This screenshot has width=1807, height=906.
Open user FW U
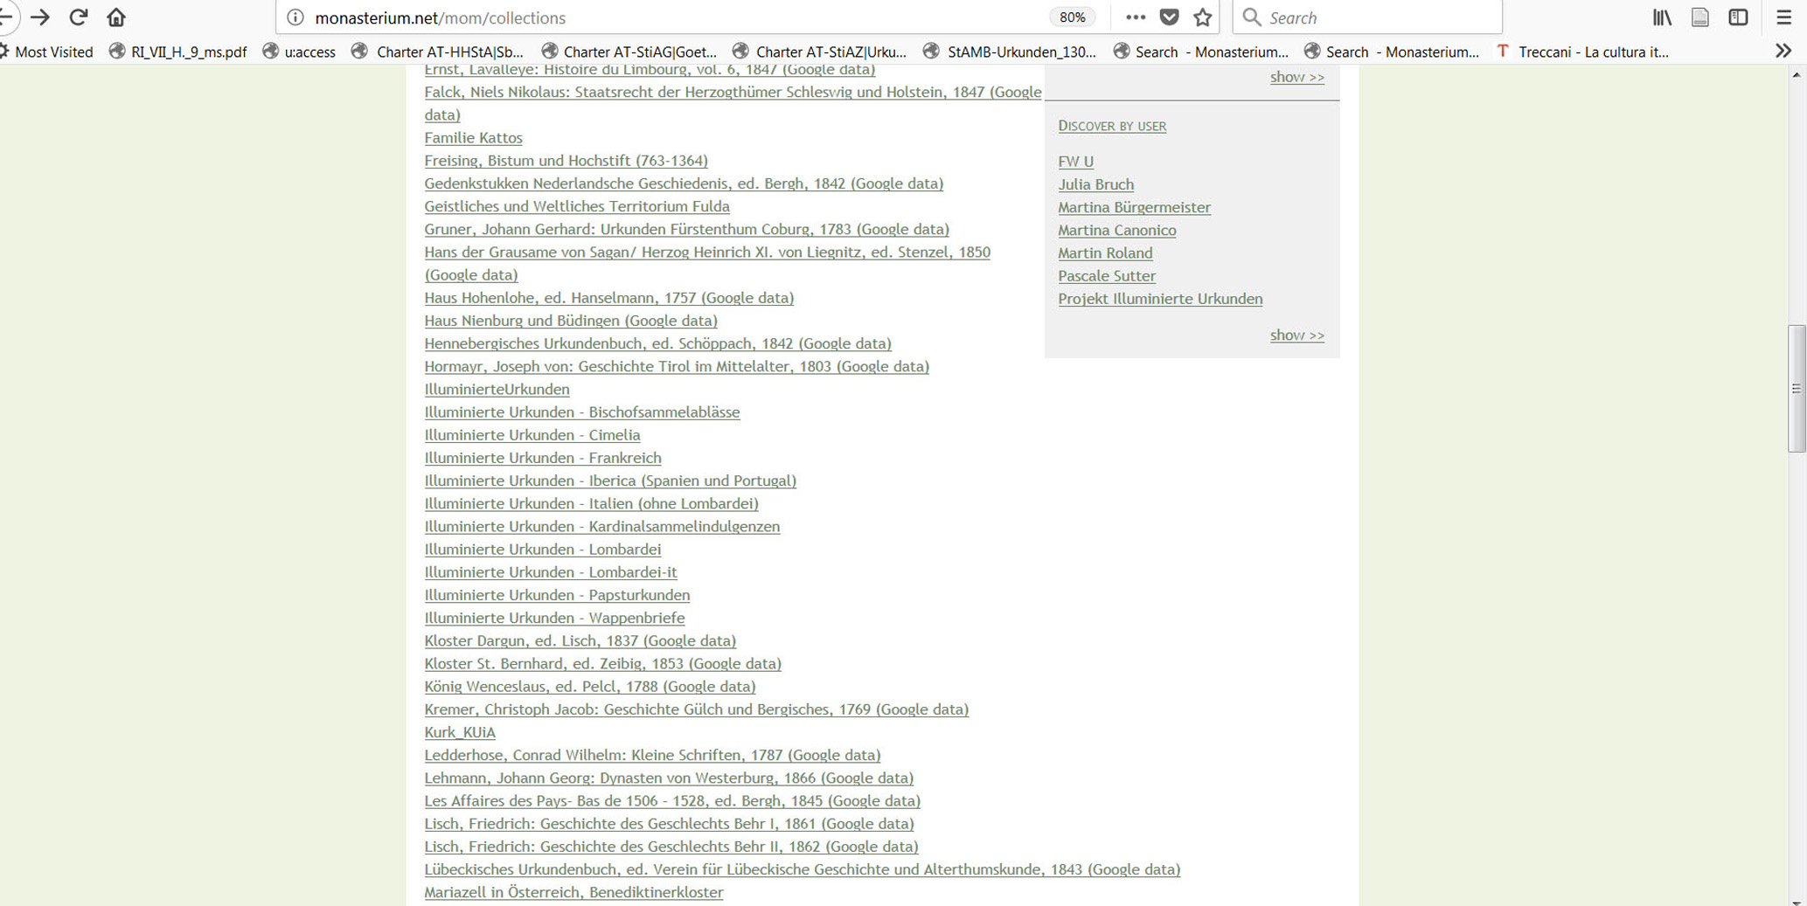tap(1075, 162)
